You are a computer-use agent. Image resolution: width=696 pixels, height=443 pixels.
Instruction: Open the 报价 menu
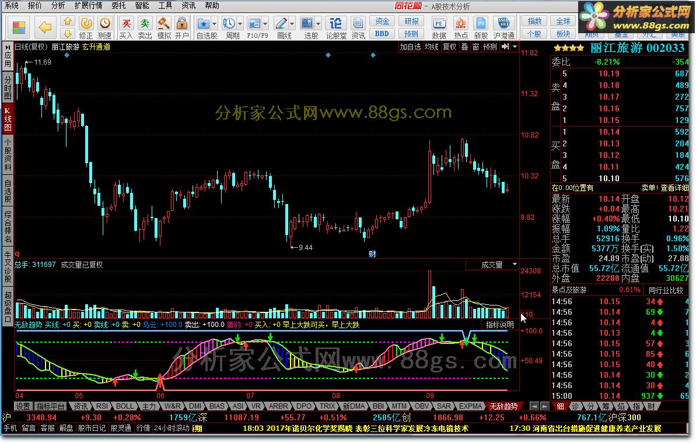[x=34, y=5]
